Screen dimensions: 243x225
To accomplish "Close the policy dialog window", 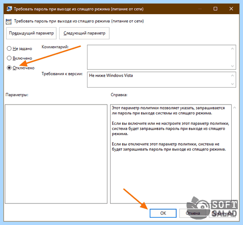I will (231, 9).
